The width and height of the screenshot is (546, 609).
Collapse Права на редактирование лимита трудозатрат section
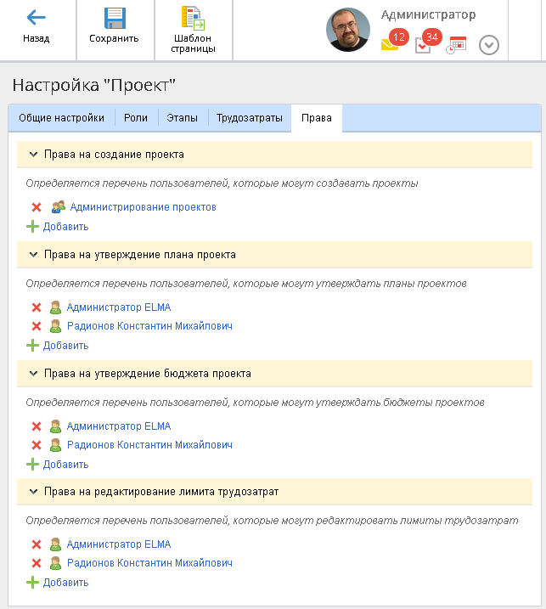point(33,492)
